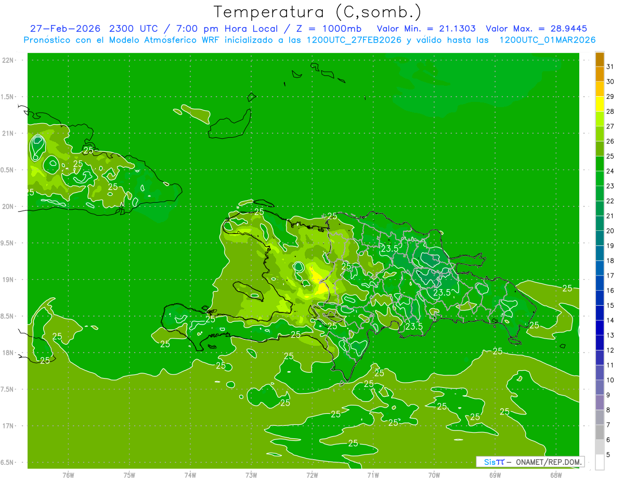Viewport: 624px width, 482px height.
Task: Click the "19N" latitude axis label
Action: pos(8,279)
